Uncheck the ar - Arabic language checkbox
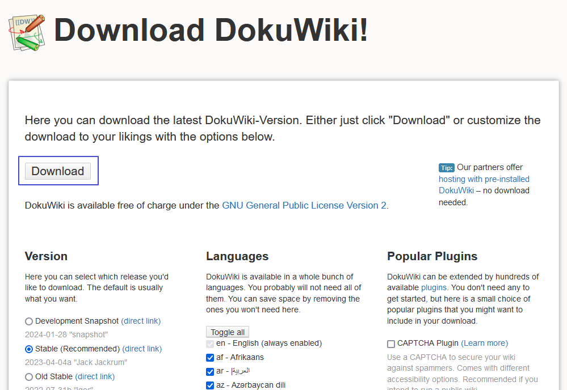The height and width of the screenshot is (390, 567). (x=210, y=372)
